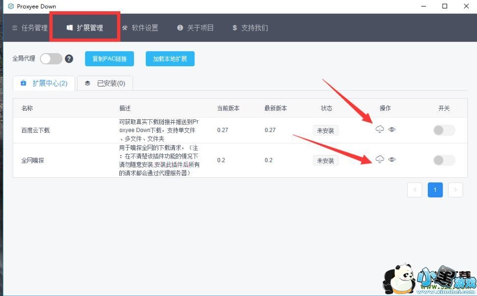This screenshot has height=296, width=477.
Task: Close the Proxyee Down window
Action: [466, 6]
